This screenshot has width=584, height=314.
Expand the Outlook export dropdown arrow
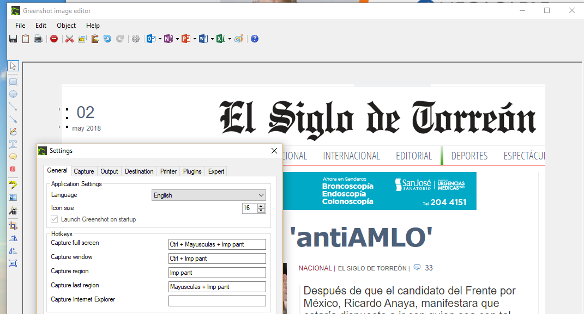coord(160,39)
